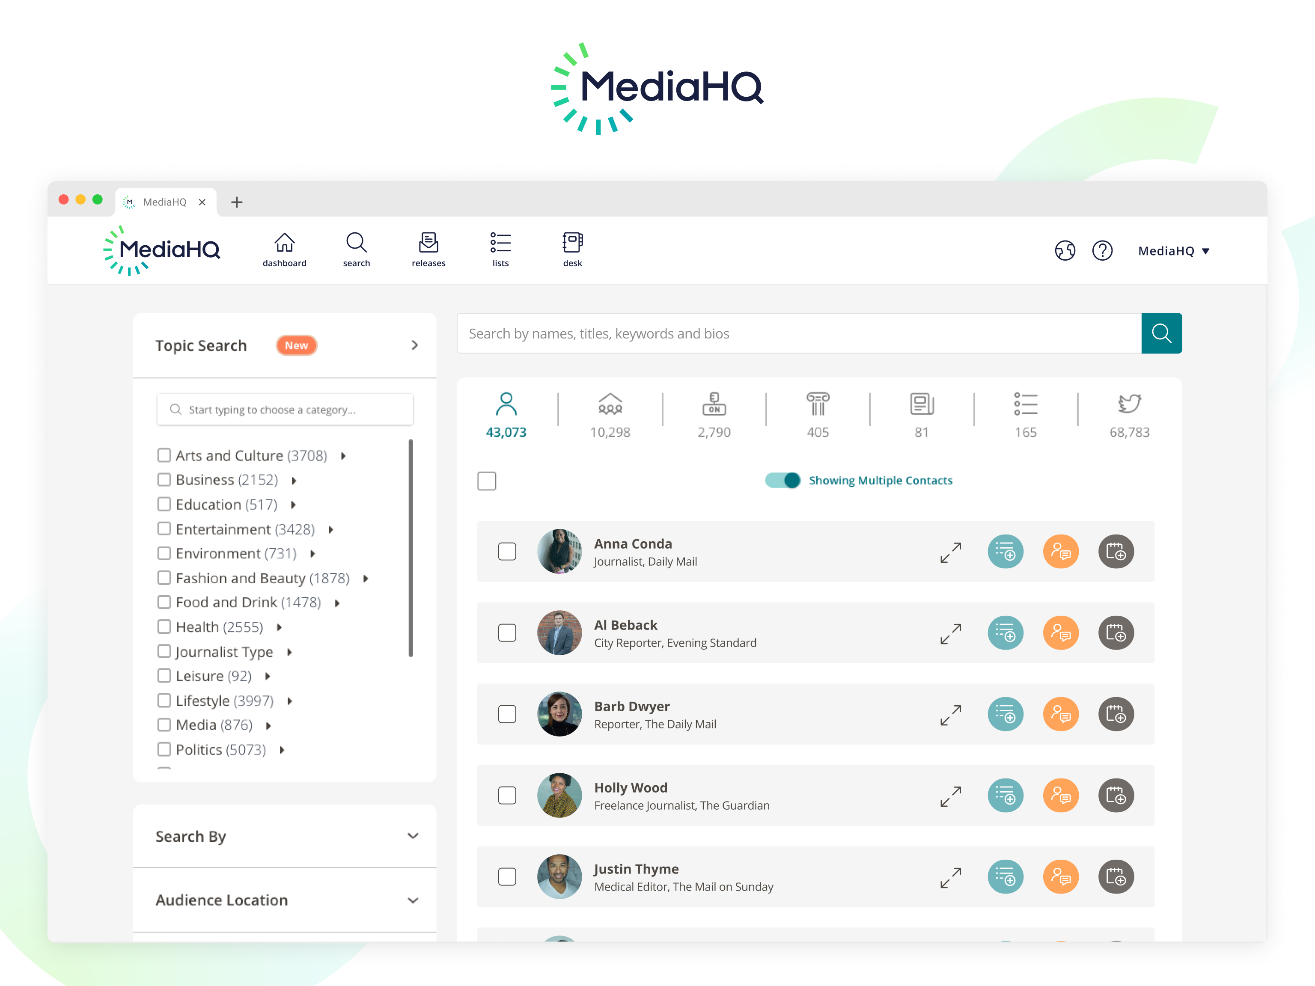
Task: Collapse the Search By section
Action: pos(413,836)
